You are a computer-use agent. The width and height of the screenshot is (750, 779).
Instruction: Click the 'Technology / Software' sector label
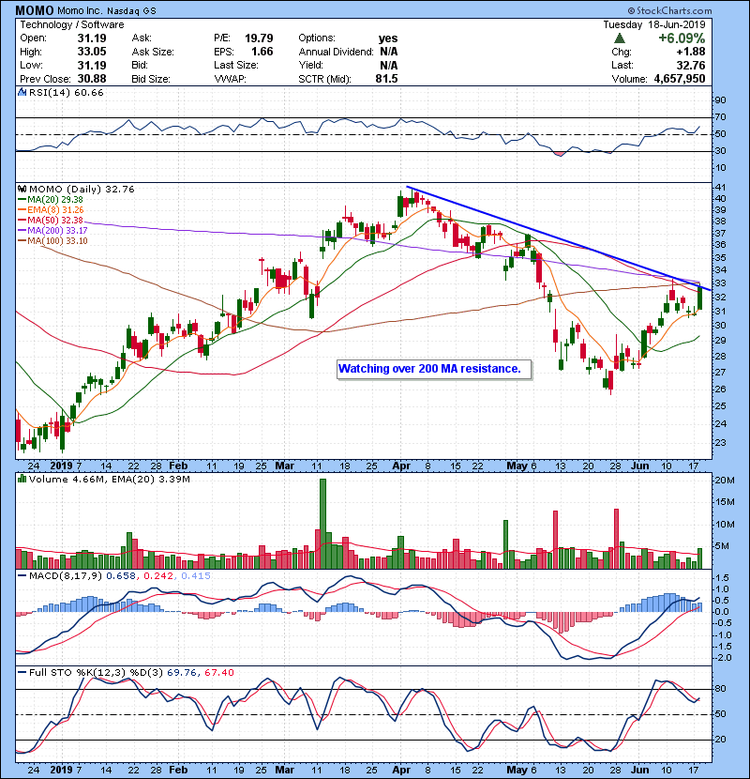[x=72, y=24]
